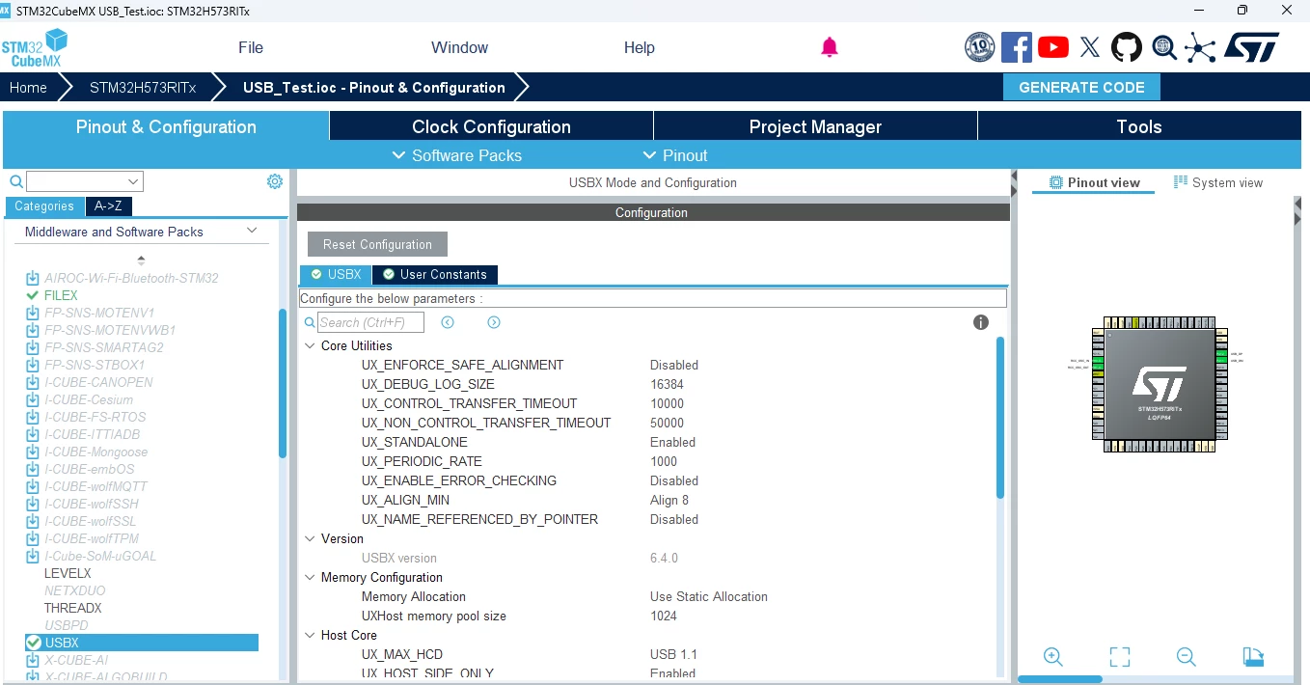The width and height of the screenshot is (1310, 685).
Task: Click the 10 years anniversary badge icon
Action: click(x=980, y=47)
